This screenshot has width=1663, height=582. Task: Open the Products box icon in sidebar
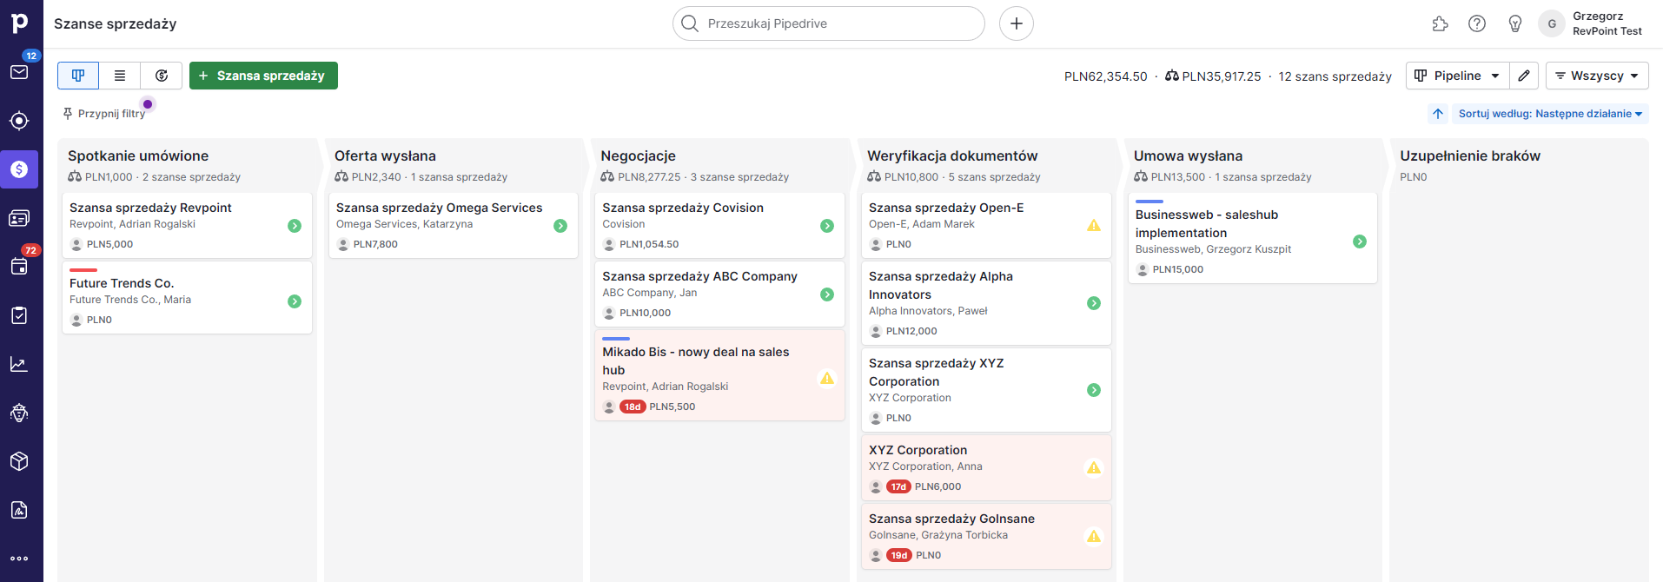[x=19, y=461]
